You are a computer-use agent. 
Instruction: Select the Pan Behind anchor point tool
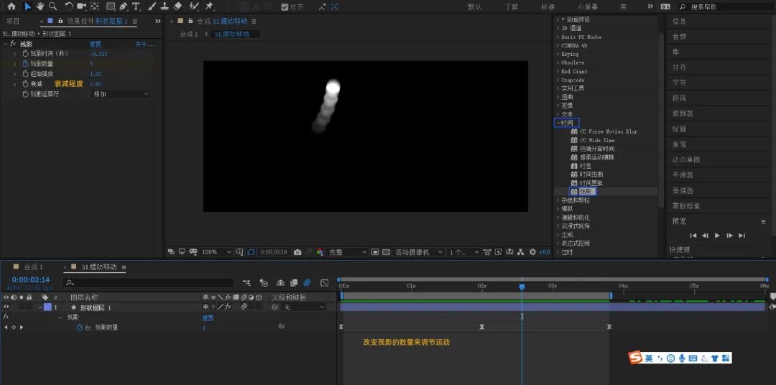coord(95,6)
